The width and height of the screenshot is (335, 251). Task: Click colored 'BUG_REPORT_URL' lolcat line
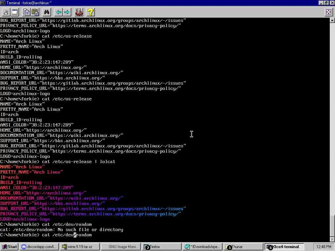pyautogui.click(x=93, y=209)
